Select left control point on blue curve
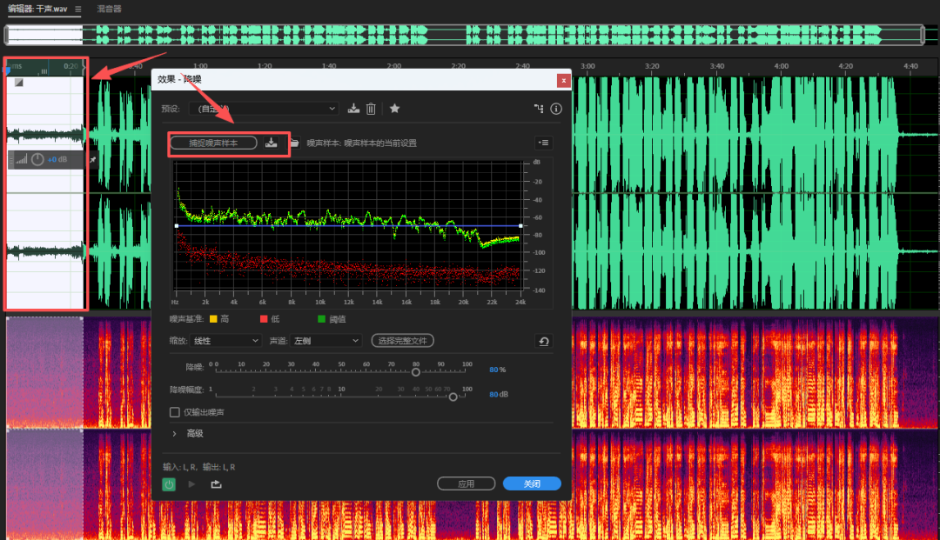This screenshot has height=540, width=940. tap(176, 226)
